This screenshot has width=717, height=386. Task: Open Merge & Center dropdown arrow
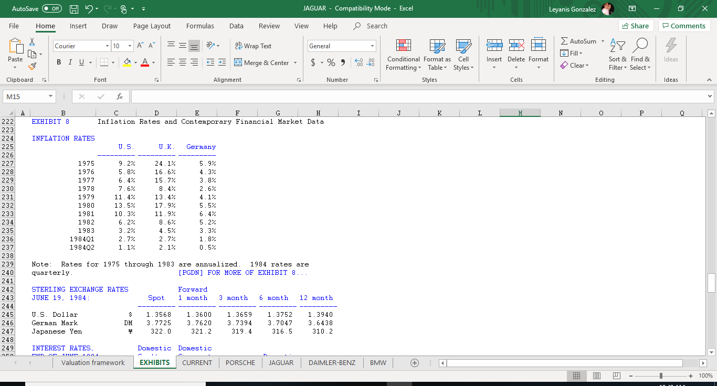click(295, 62)
